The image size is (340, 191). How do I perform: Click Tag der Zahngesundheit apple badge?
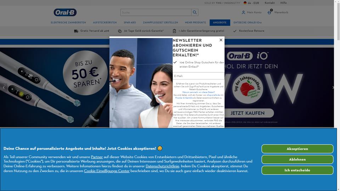(248, 89)
